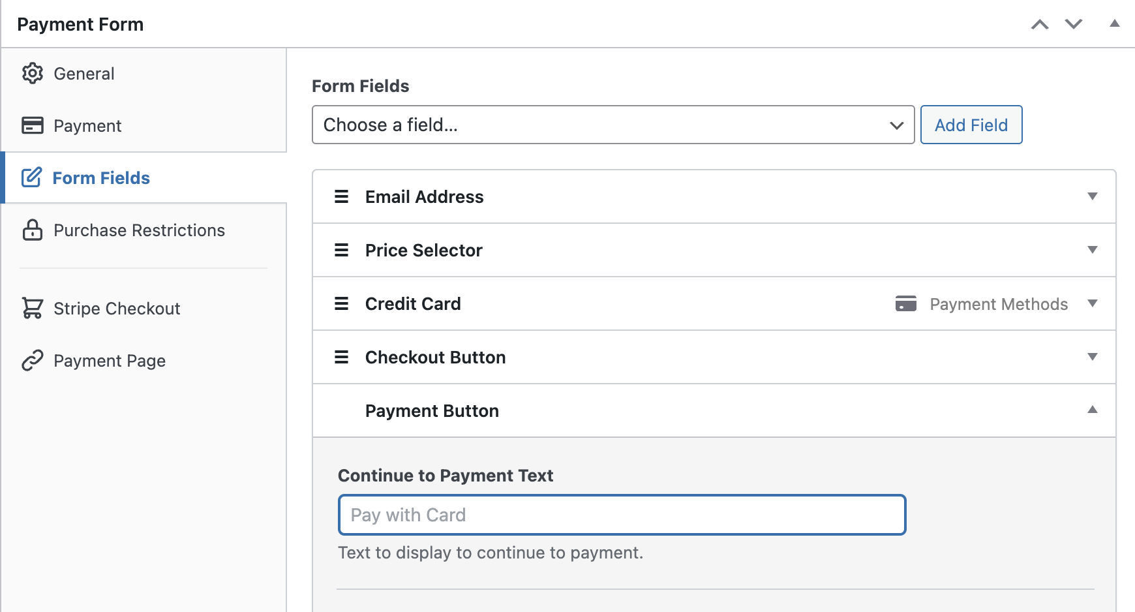Expand the Credit Card field settings
Image resolution: width=1135 pixels, height=612 pixels.
coord(1091,303)
